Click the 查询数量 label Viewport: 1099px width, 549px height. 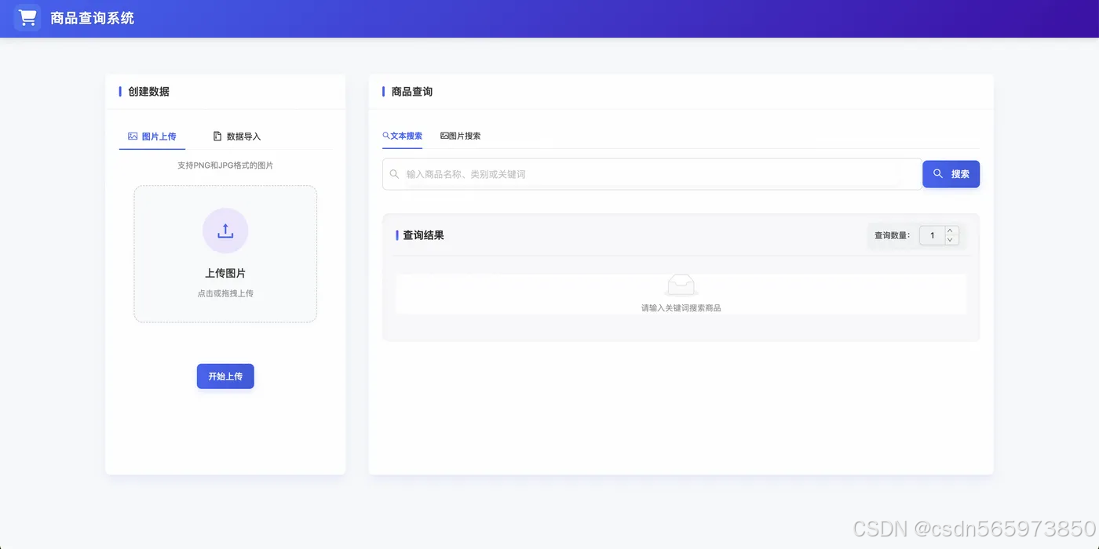click(x=893, y=235)
